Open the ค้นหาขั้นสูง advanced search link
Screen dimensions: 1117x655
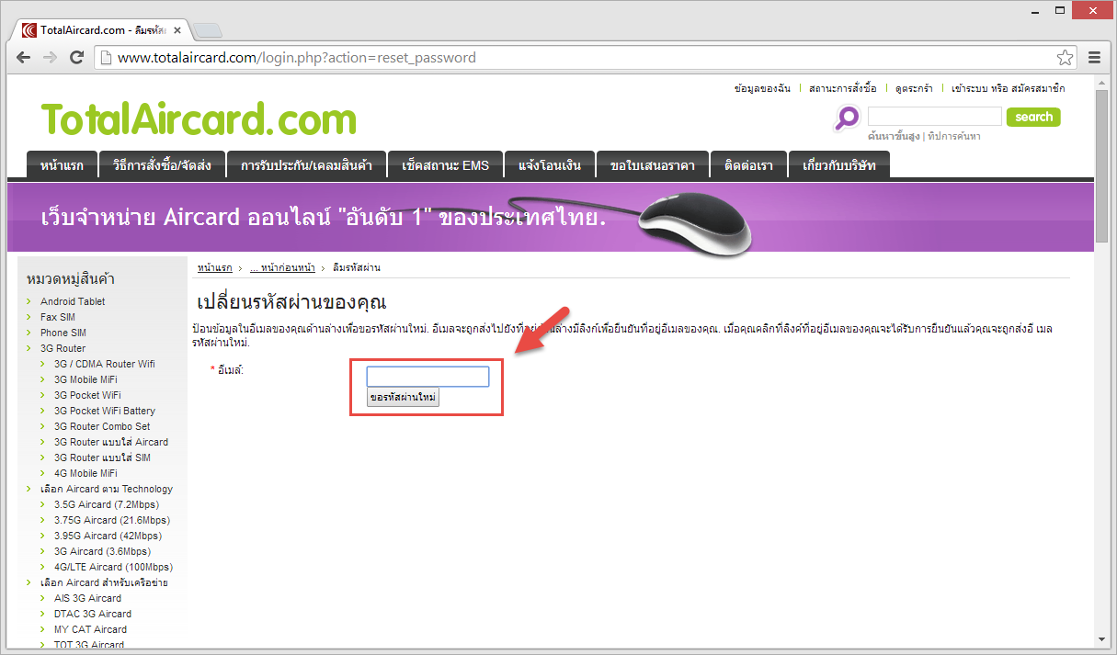[894, 136]
